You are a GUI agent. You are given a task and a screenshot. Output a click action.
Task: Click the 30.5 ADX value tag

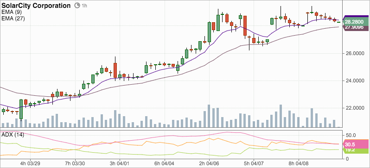(355, 144)
